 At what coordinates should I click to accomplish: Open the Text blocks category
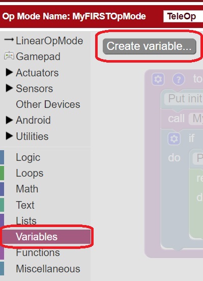pos(25,205)
